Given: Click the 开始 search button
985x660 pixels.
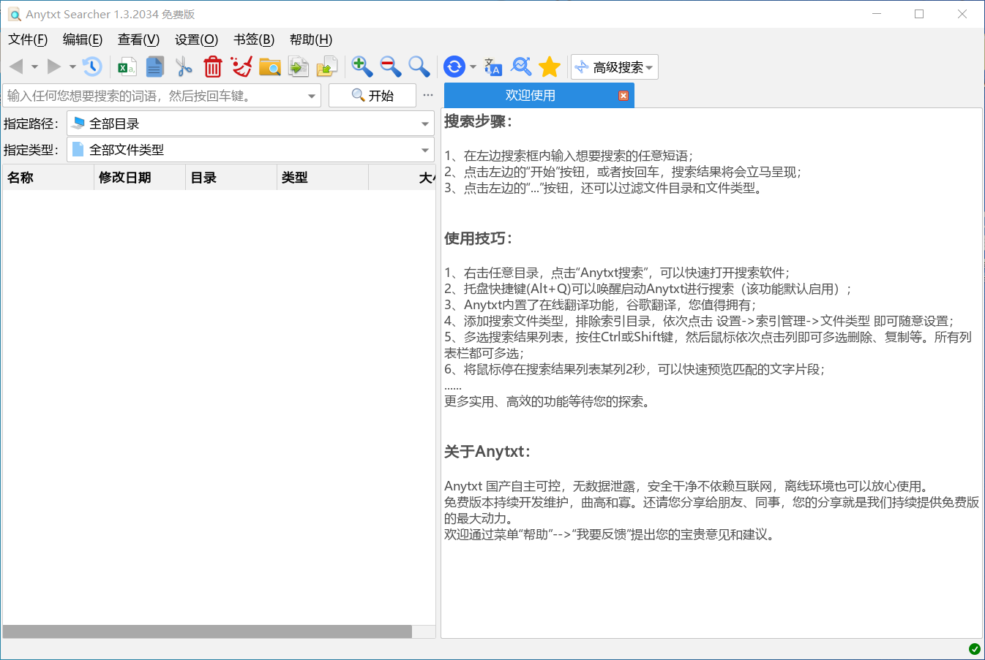Looking at the screenshot, I should pyautogui.click(x=372, y=96).
